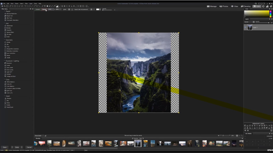273x153 pixels.
Task: Select the Ellipse shape tool
Action: (x=30, y=6)
